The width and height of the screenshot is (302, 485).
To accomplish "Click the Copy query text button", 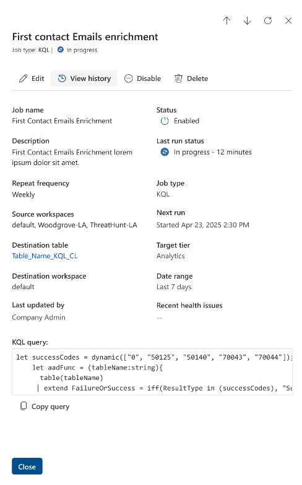I will (51, 407).
